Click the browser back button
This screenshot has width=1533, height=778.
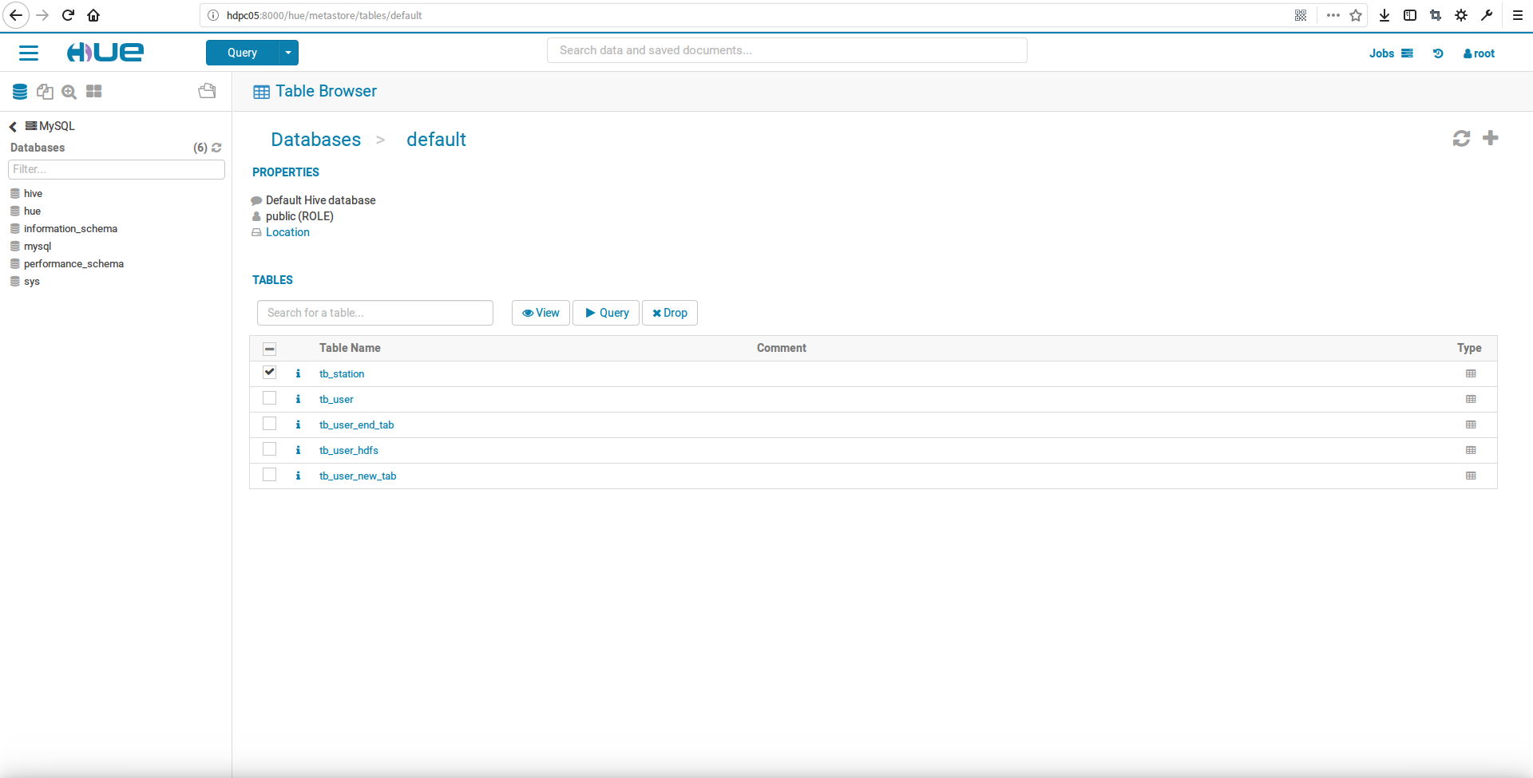pyautogui.click(x=16, y=15)
